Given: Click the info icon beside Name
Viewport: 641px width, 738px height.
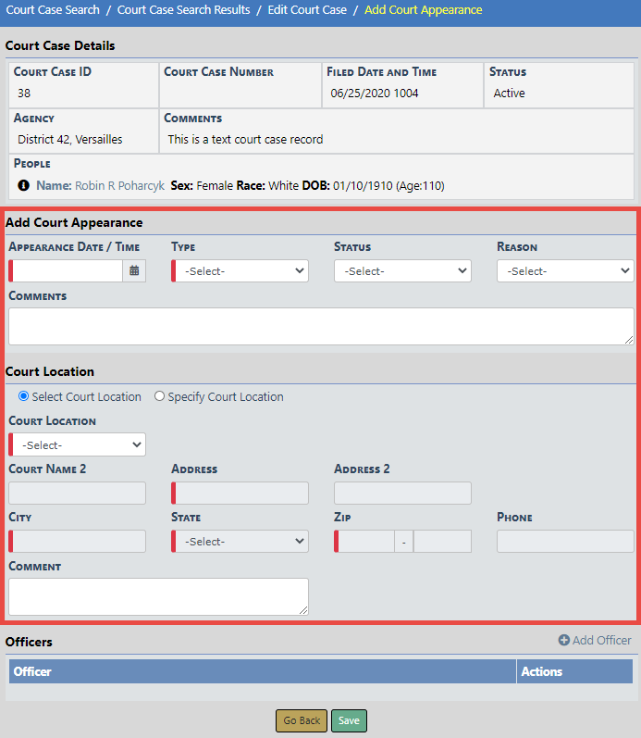Looking at the screenshot, I should tap(23, 185).
